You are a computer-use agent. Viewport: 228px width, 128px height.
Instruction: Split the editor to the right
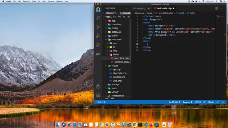pos(217,8)
